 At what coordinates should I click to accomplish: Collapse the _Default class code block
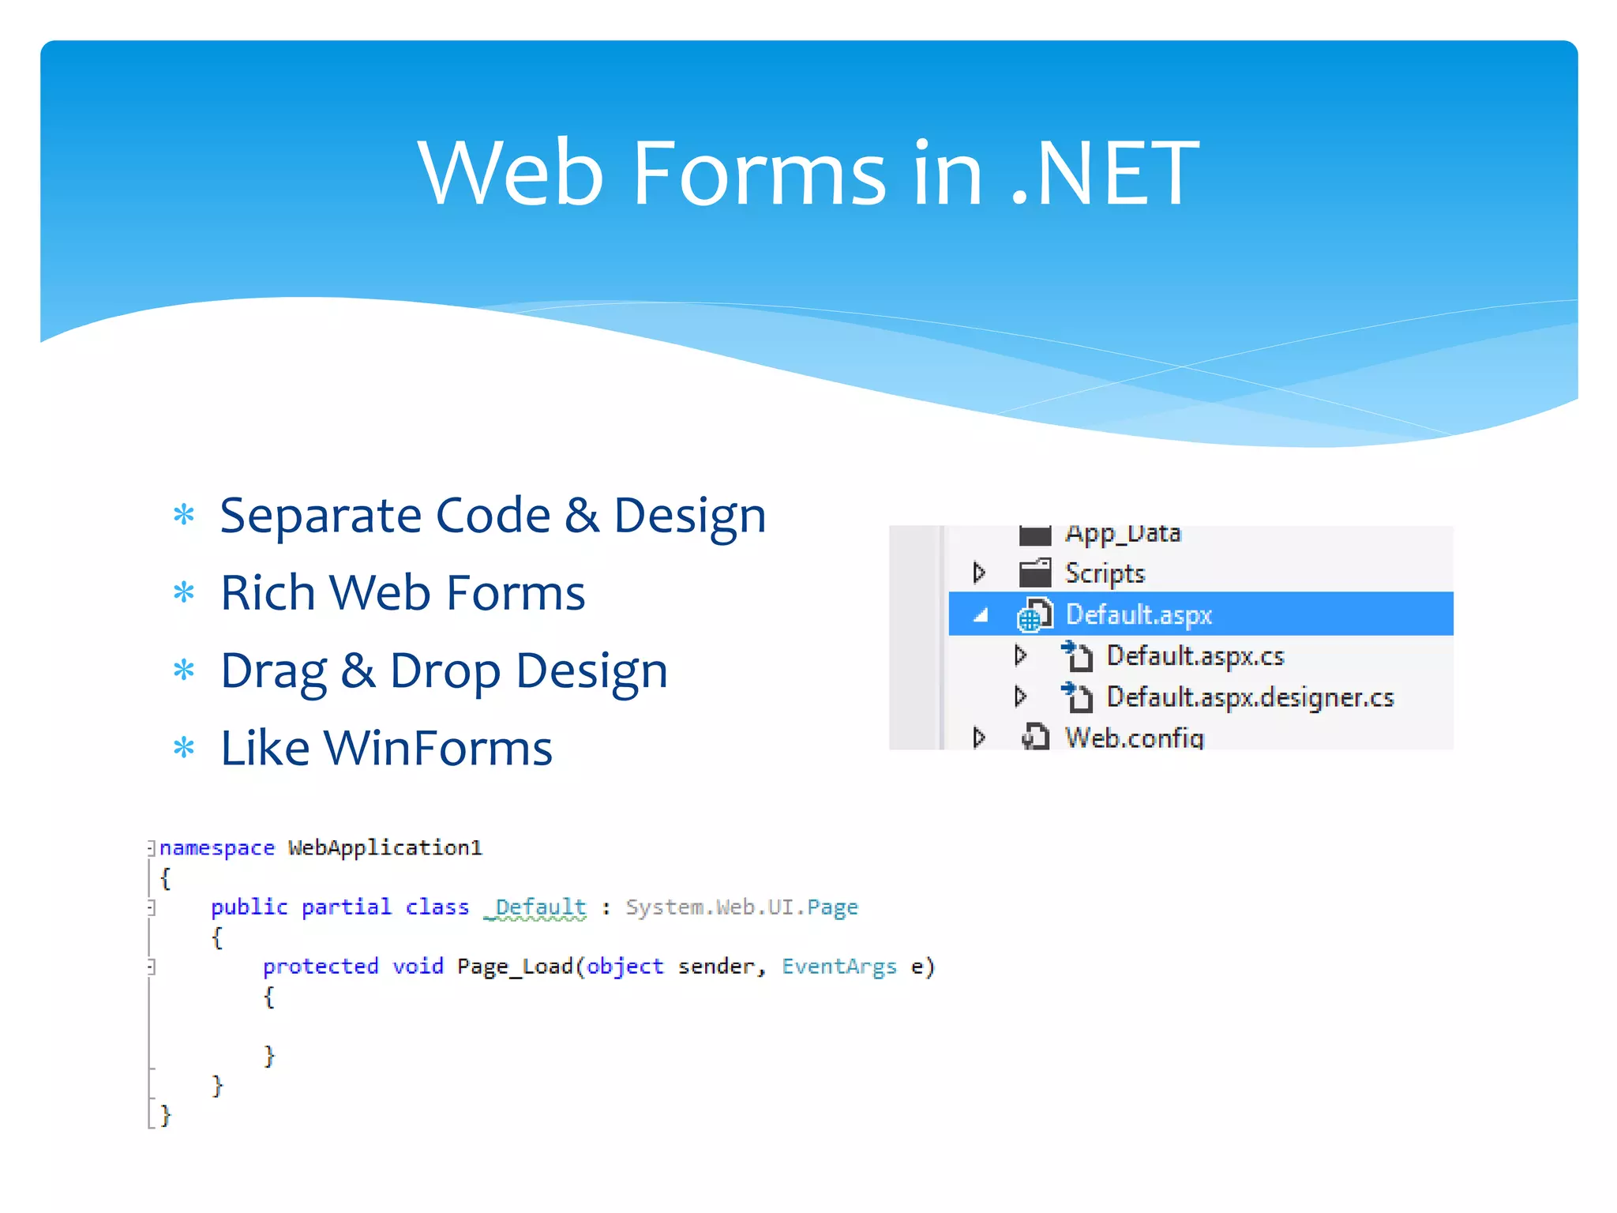click(x=150, y=907)
